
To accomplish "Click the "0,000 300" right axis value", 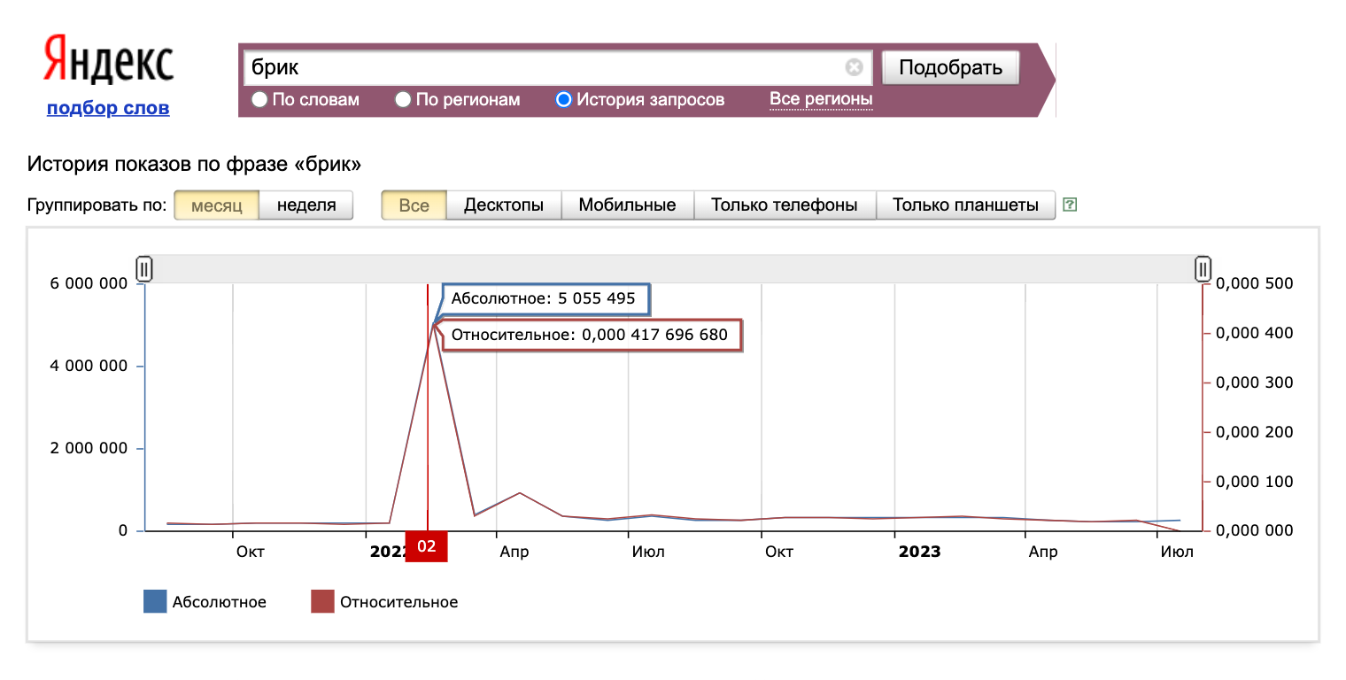I will (x=1255, y=382).
